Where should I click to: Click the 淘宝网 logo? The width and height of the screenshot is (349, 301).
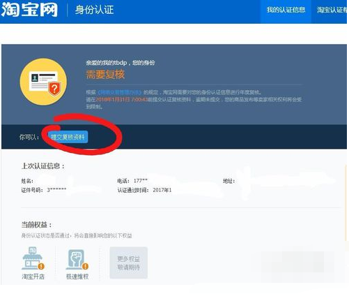click(29, 10)
